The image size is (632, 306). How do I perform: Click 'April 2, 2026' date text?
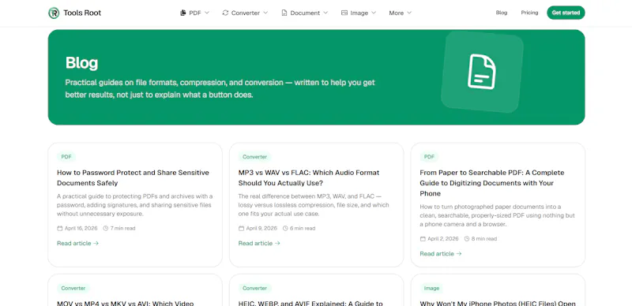(443, 239)
